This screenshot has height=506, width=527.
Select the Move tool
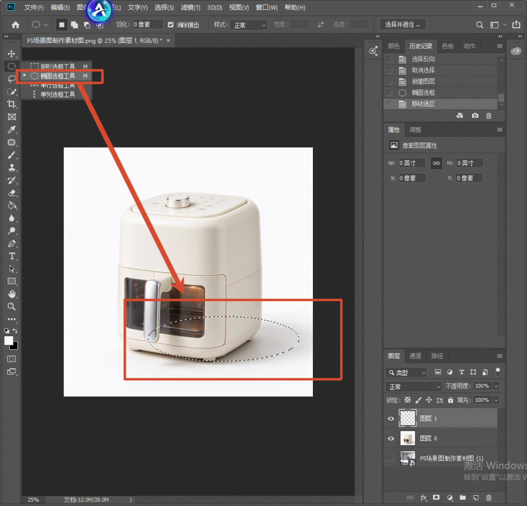click(12, 54)
